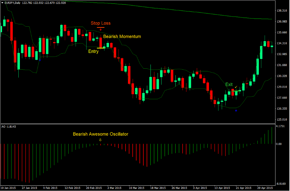Click the orange arrow under the Stop Loss label

[x=101, y=29]
